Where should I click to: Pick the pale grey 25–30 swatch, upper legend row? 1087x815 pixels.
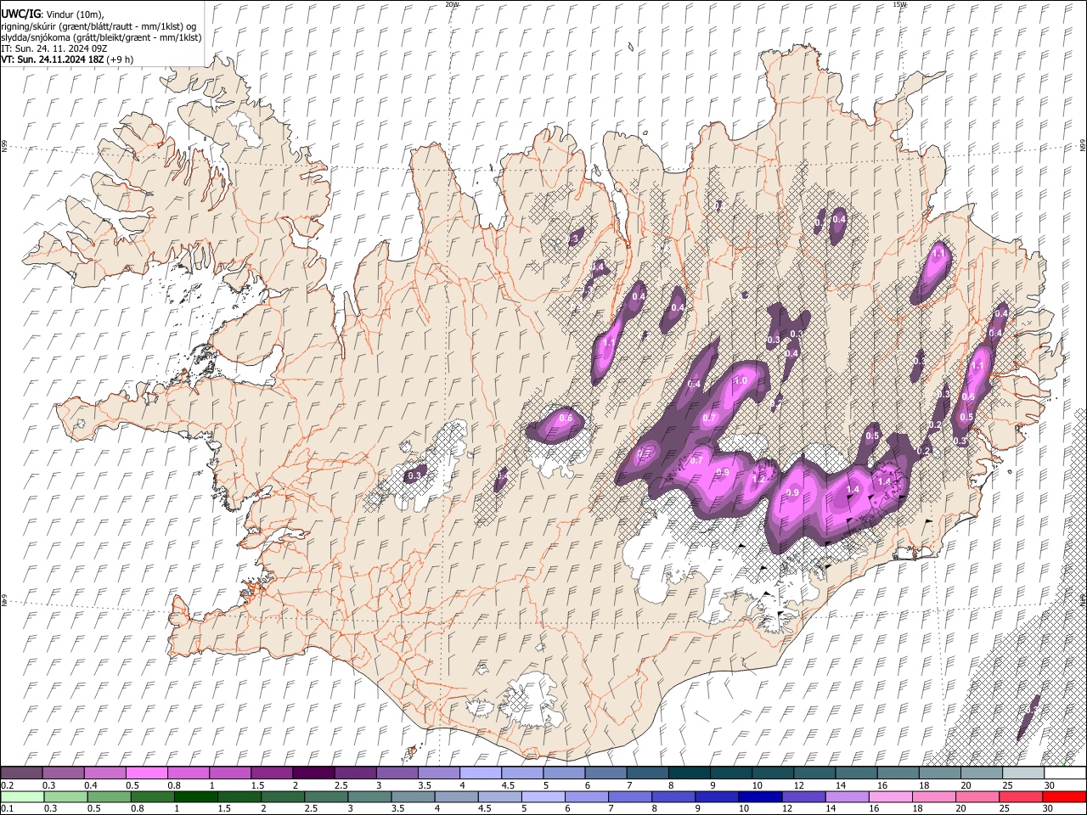pos(1023,773)
